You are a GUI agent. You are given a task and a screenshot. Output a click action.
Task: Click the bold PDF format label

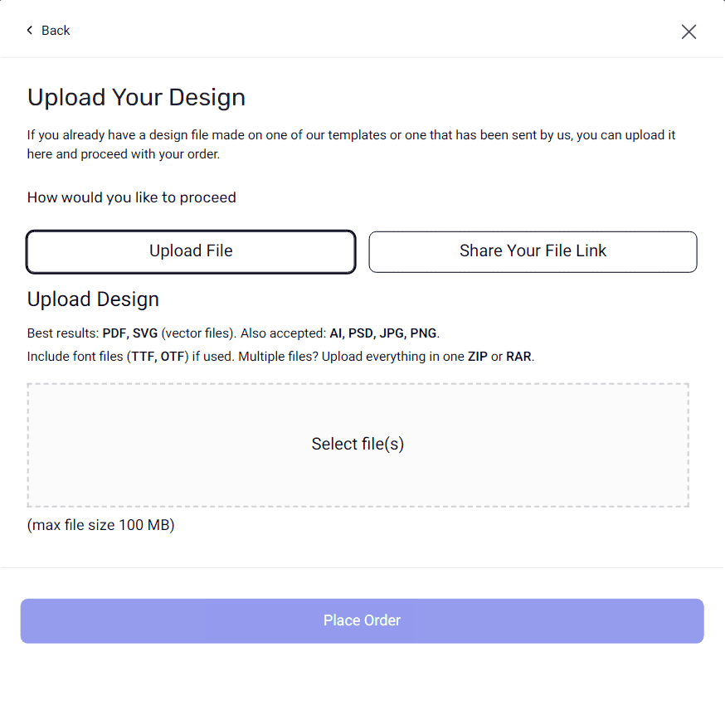pos(114,333)
